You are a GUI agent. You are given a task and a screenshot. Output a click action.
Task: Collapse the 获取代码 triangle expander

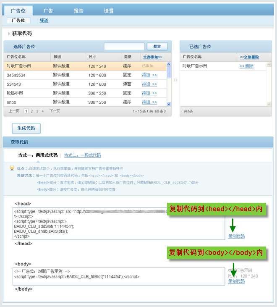(x=9, y=34)
